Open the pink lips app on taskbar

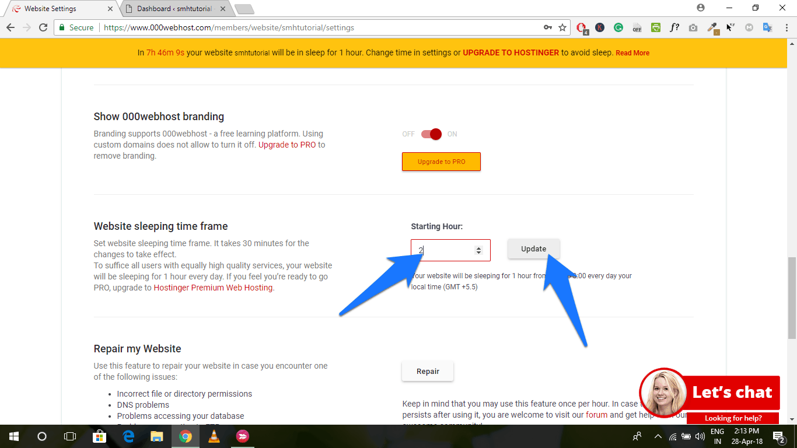tap(243, 436)
